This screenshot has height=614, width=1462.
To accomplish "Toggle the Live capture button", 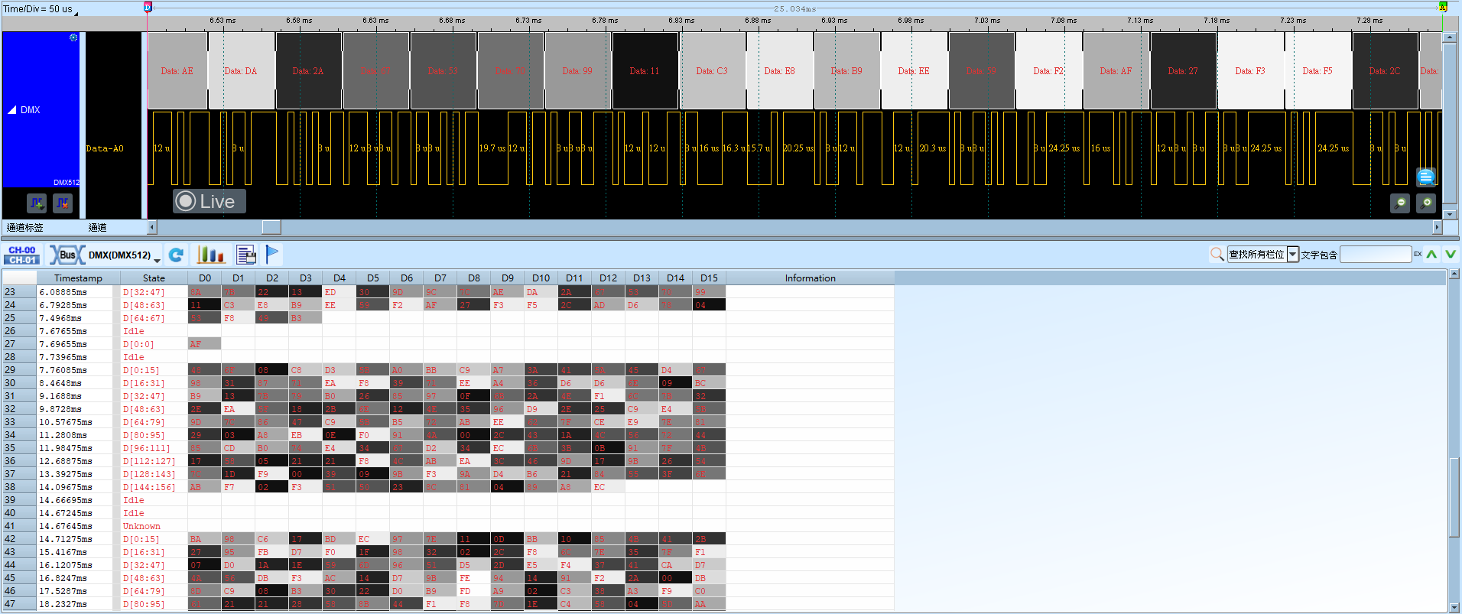I will click(209, 201).
